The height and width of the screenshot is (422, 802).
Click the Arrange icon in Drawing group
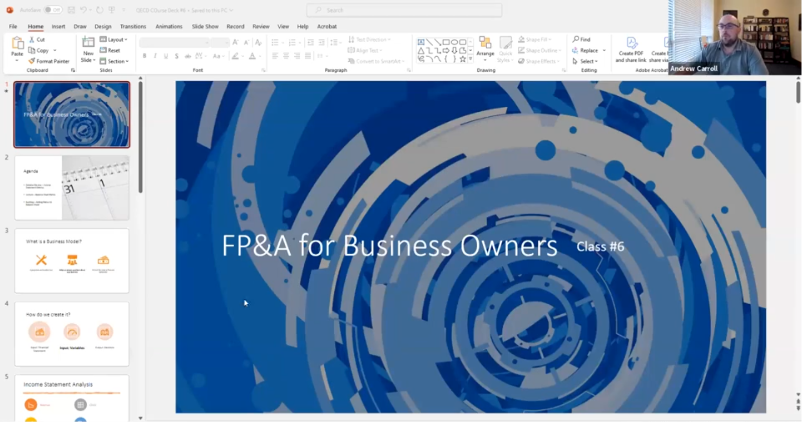[x=485, y=45]
